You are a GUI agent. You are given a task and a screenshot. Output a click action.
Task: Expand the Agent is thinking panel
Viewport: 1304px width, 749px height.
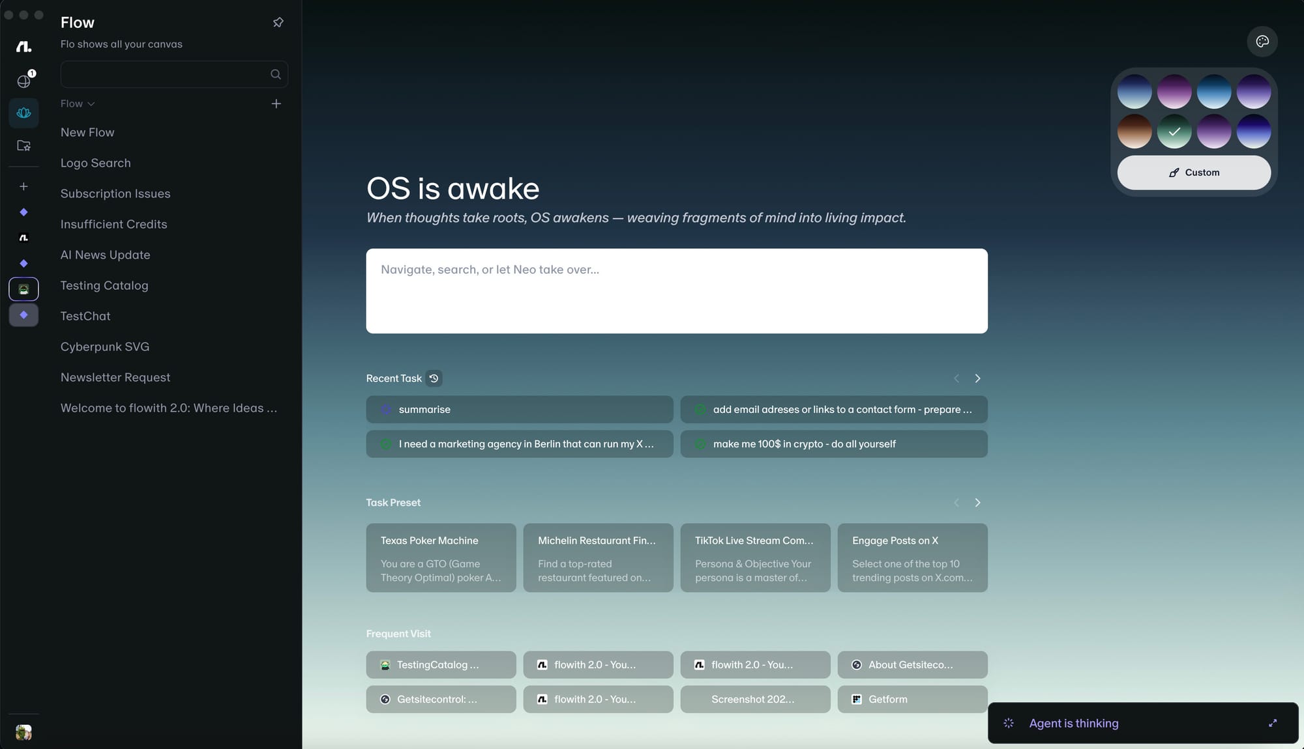pos(1272,723)
